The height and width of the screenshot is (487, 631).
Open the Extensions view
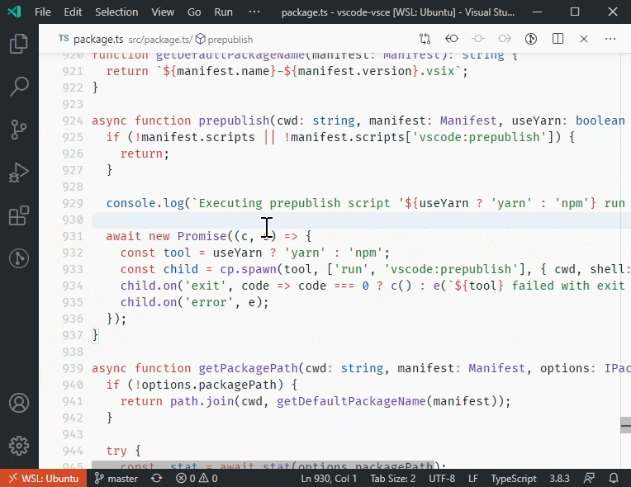[x=18, y=215]
